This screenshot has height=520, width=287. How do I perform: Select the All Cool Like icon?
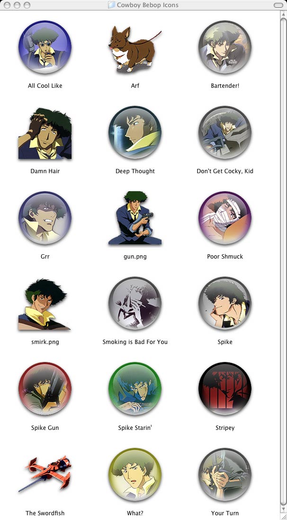point(45,47)
